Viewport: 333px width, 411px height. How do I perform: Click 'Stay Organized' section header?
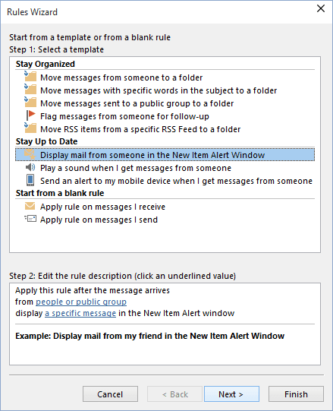pos(46,64)
